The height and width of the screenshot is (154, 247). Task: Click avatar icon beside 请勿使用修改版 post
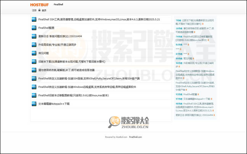(x=34, y=70)
